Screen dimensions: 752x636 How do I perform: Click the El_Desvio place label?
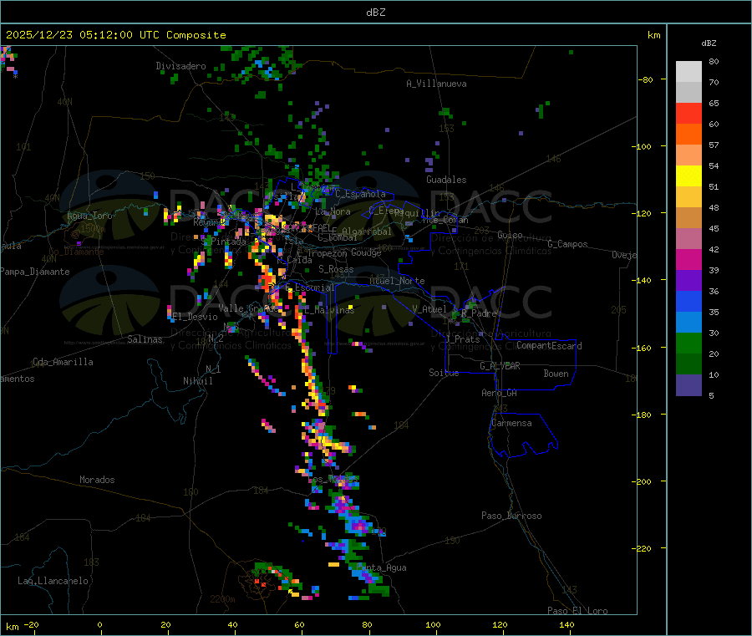point(196,317)
